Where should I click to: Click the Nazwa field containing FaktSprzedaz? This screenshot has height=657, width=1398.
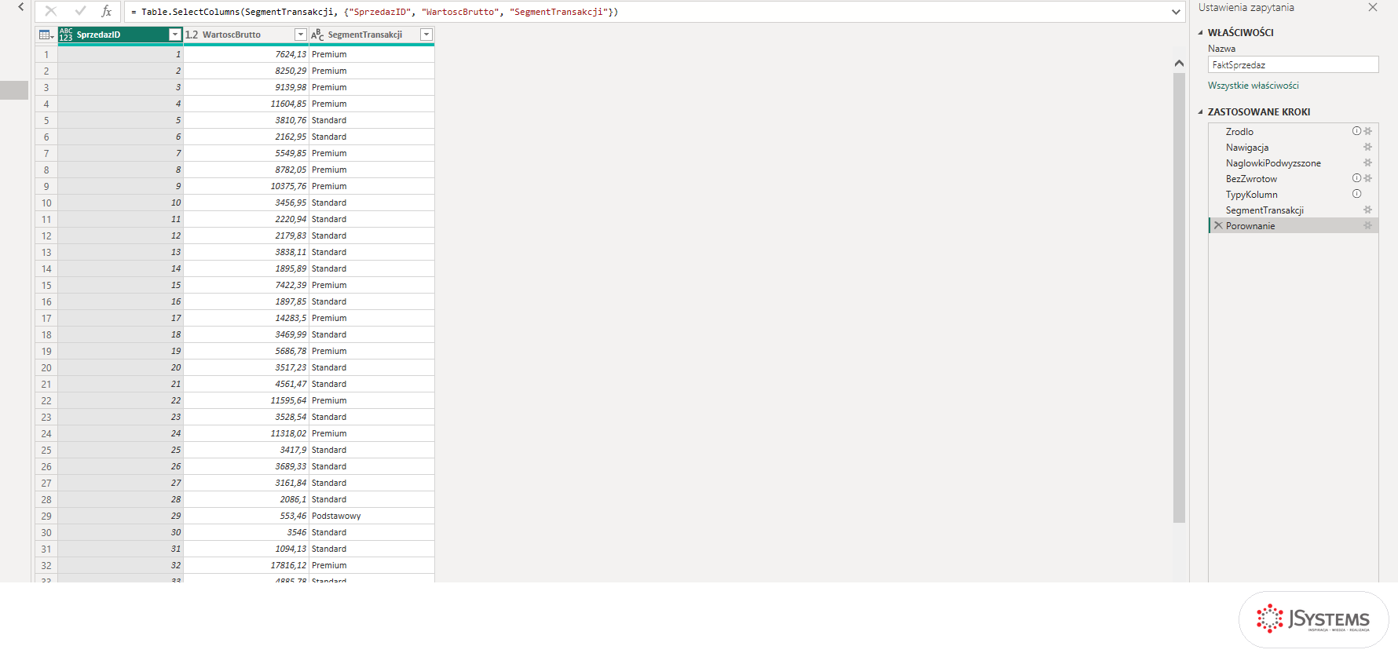(1293, 64)
